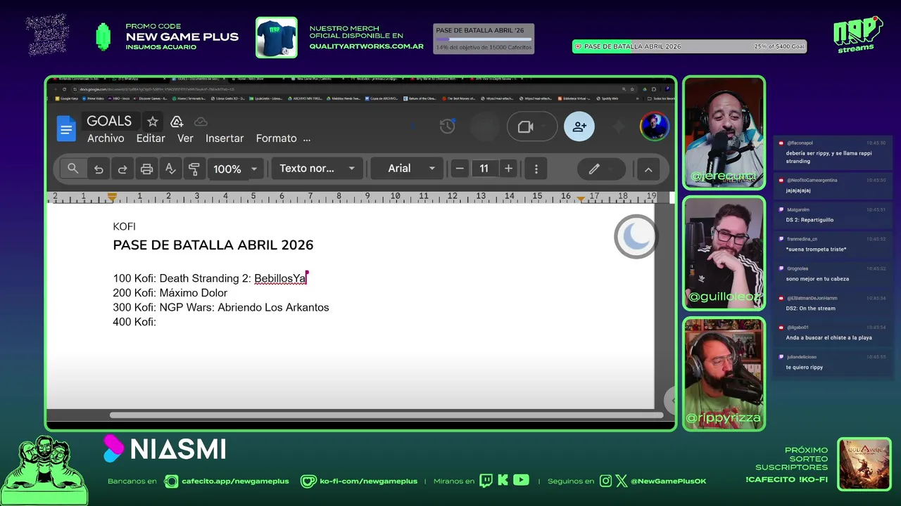Star the GOALS document

[153, 122]
